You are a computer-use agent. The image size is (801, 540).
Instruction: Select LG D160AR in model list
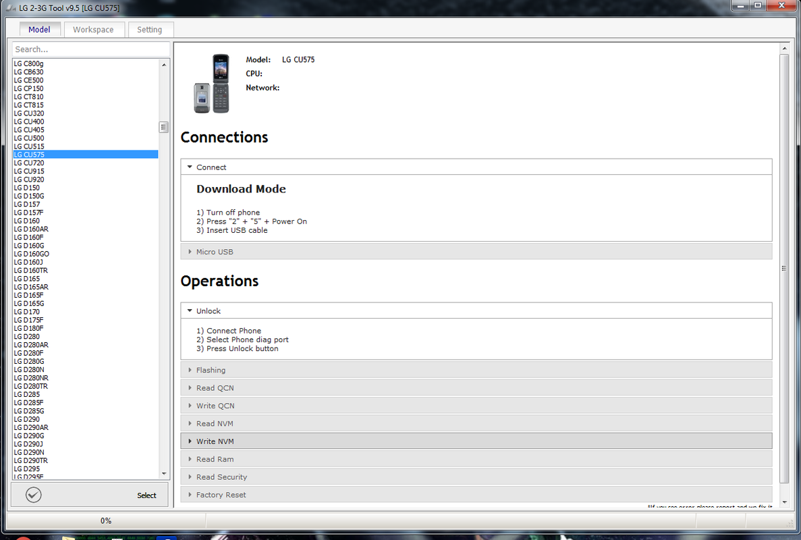tap(85, 229)
